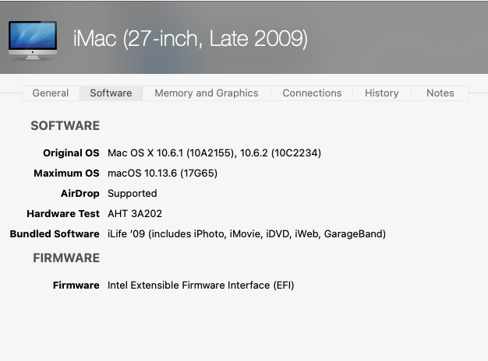This screenshot has height=361, width=488.
Task: Click the Bundled Software label
Action: tap(55, 234)
